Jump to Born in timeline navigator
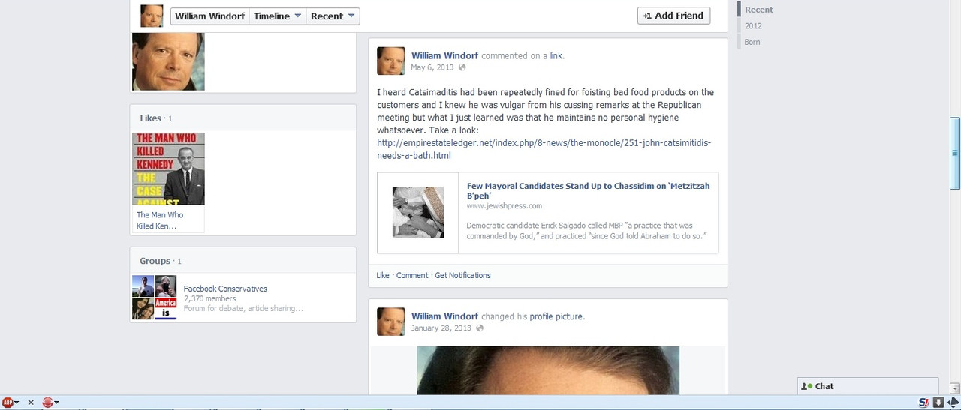 click(752, 43)
